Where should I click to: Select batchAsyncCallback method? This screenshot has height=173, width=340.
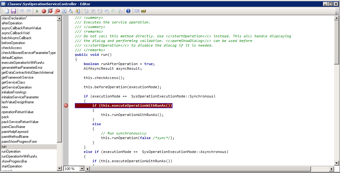pos(16,38)
